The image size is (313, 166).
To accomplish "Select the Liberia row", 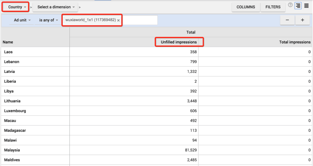I will pyautogui.click(x=156, y=81).
